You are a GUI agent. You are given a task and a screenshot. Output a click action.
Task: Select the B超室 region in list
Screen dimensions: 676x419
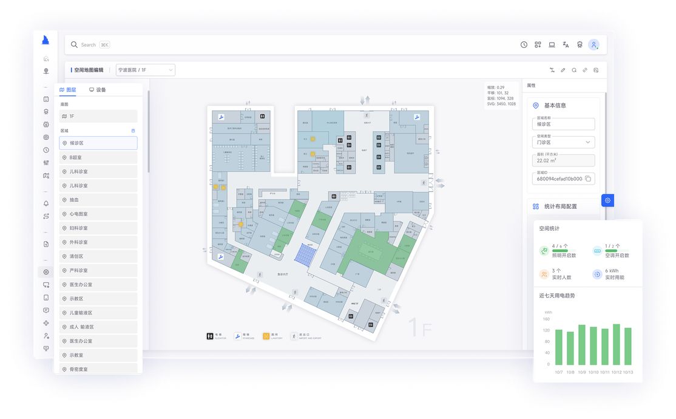[98, 157]
